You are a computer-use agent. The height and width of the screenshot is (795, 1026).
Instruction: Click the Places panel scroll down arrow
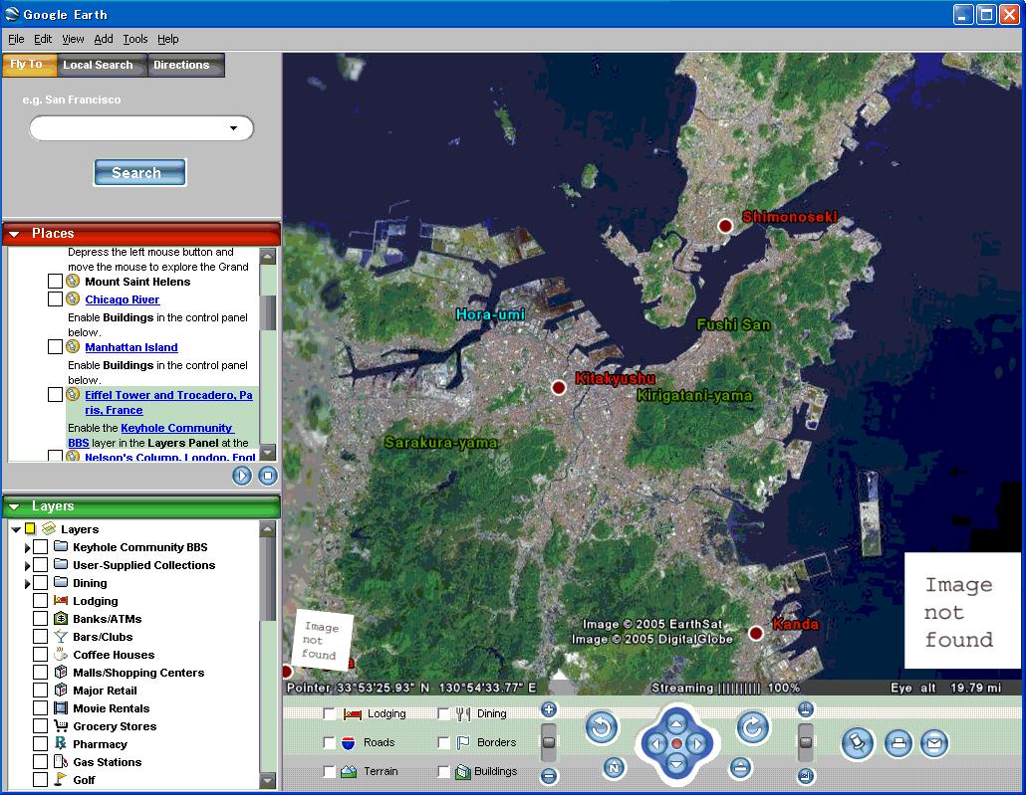[x=267, y=453]
